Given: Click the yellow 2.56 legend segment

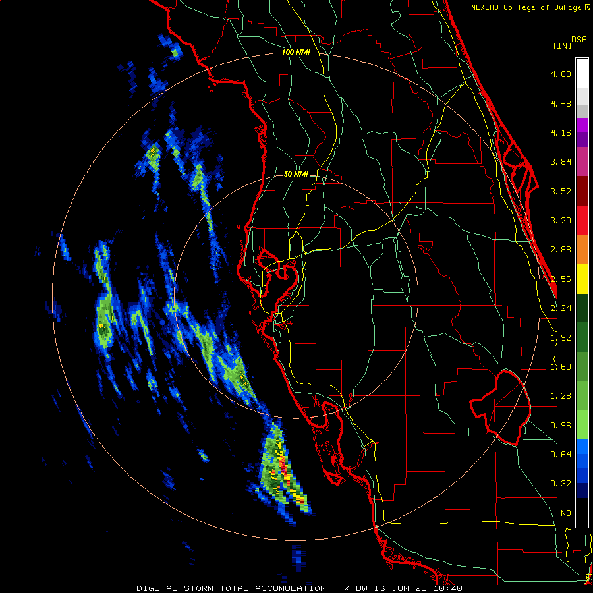Looking at the screenshot, I should tap(582, 279).
